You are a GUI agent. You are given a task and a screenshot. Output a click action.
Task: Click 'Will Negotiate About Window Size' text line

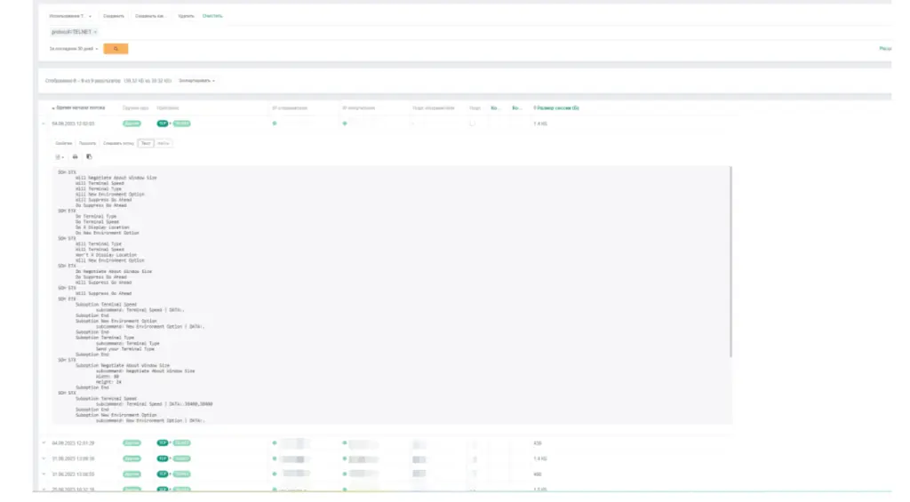(116, 178)
